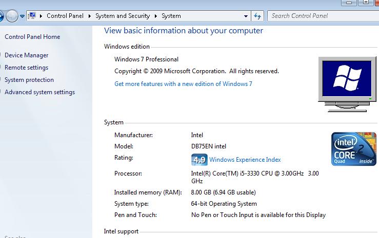
Task: Focus the Search Control Panel field
Action: 323,16
